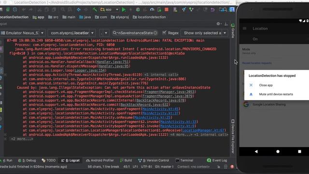The width and height of the screenshot is (309, 174).
Task: Click the Undo arrow in toolbar
Action: [24, 10]
